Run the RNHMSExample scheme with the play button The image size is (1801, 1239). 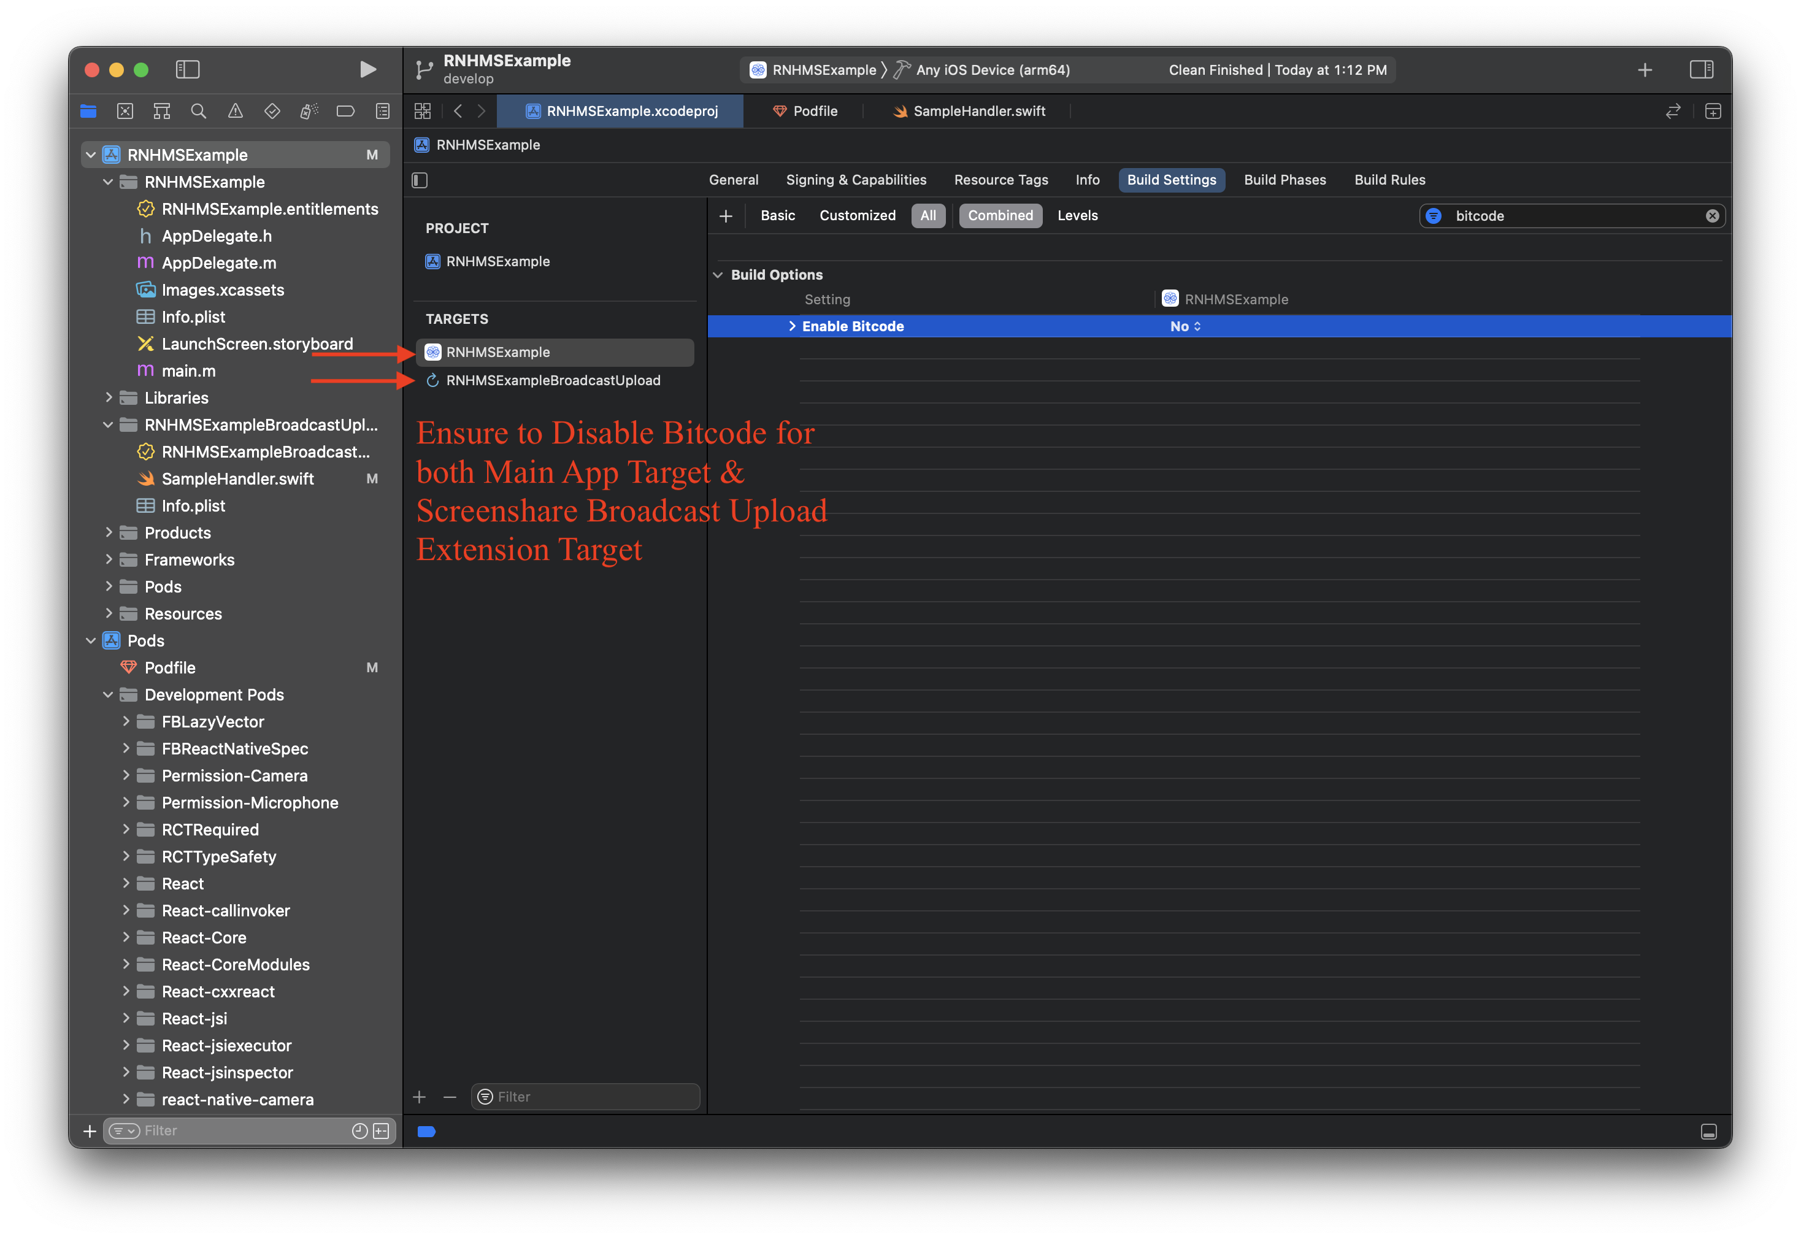[x=368, y=69]
